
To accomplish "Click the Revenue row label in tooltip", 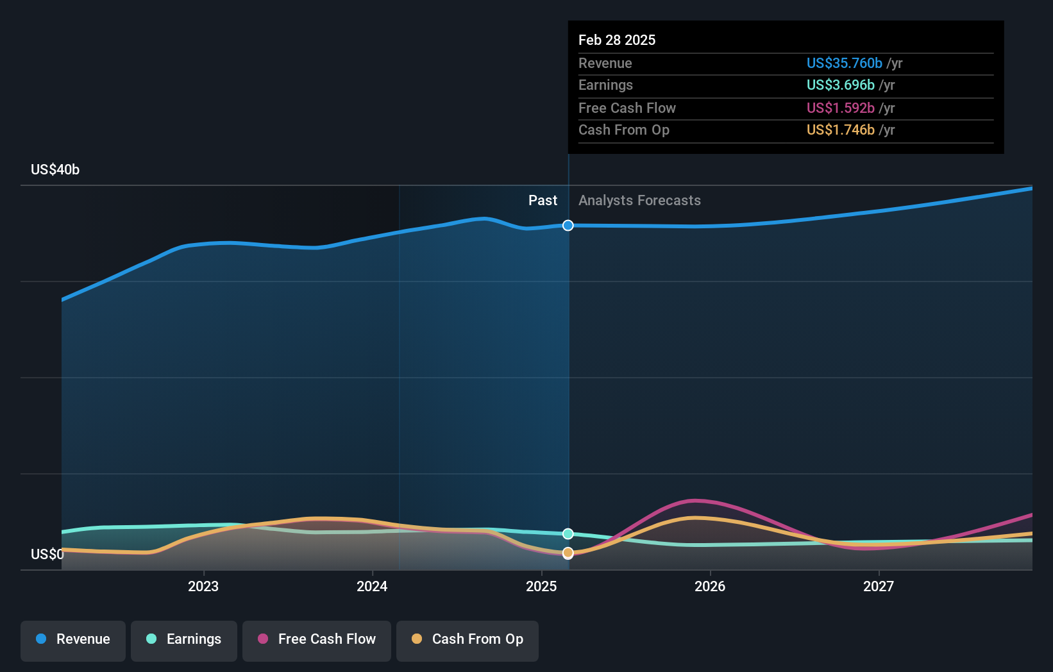I will tap(605, 63).
